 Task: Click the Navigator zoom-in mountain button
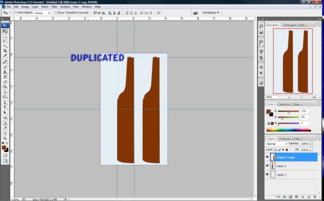click(x=314, y=97)
